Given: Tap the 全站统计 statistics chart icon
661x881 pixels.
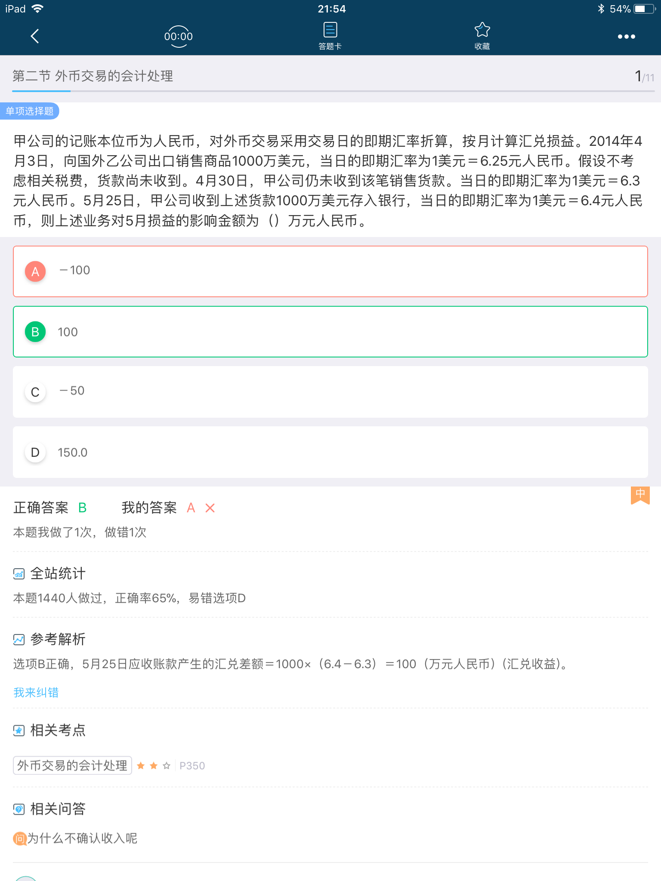Looking at the screenshot, I should pos(18,573).
